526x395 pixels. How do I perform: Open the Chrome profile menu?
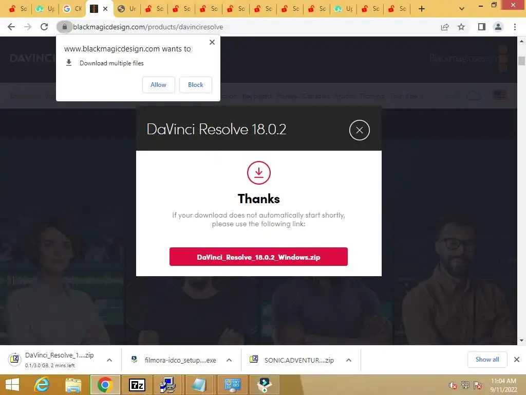pyautogui.click(x=498, y=27)
